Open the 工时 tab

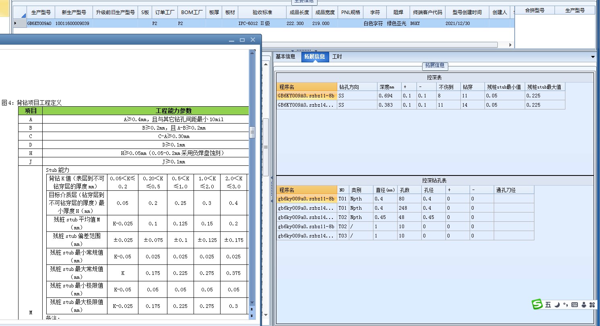(337, 57)
